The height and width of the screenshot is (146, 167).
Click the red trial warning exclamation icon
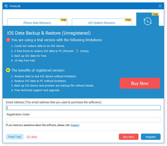(x=8, y=40)
